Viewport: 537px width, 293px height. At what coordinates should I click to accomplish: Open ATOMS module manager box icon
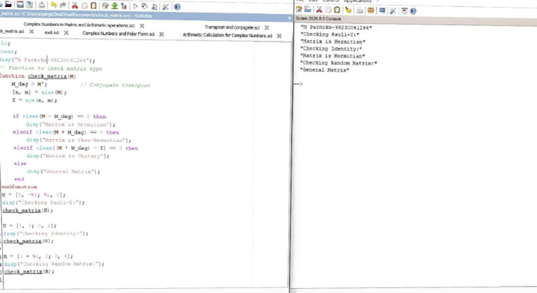[x=371, y=10]
